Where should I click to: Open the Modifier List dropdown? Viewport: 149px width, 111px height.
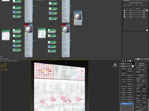pyautogui.click(x=133, y=66)
